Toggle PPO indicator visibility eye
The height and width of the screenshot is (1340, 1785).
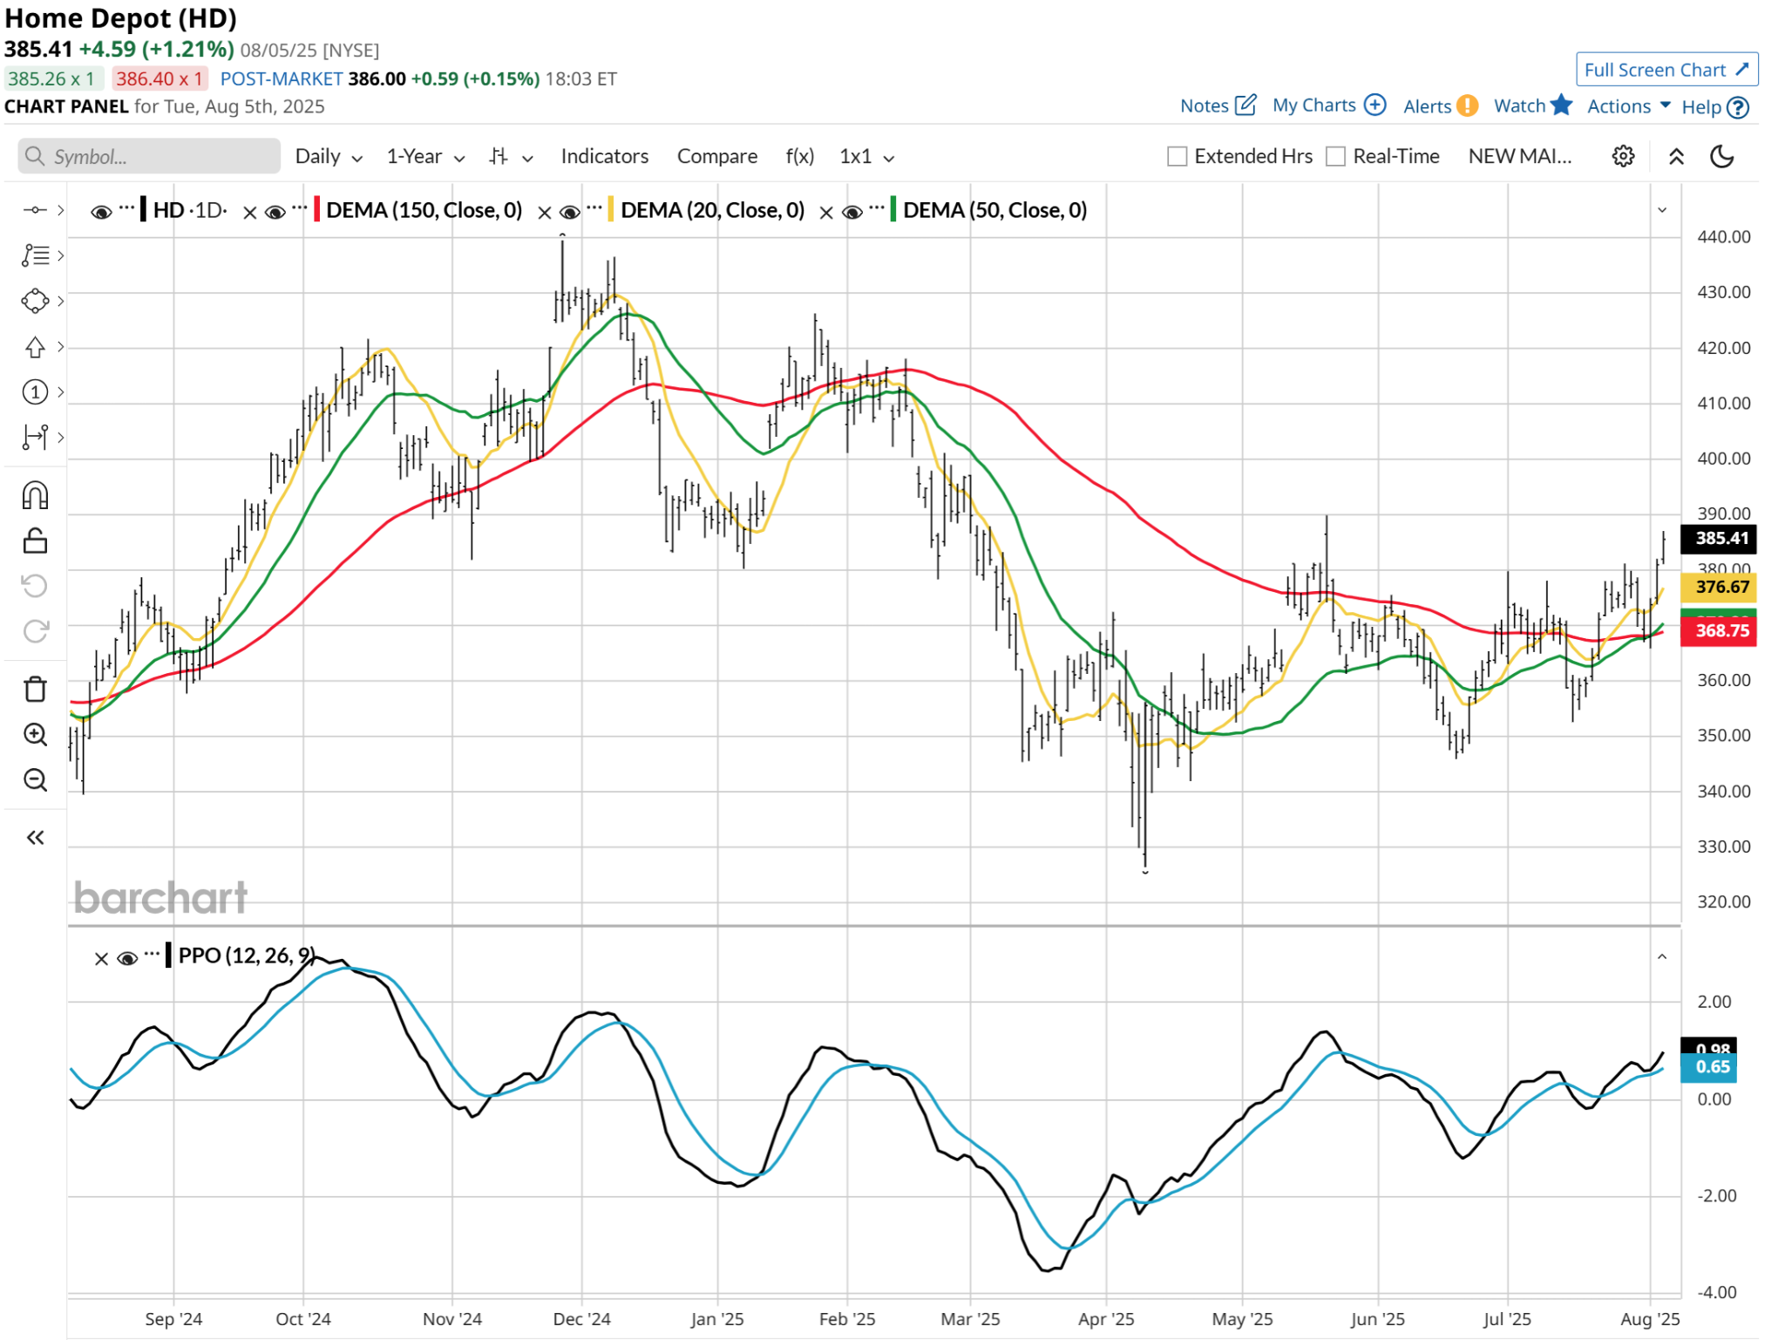click(127, 959)
